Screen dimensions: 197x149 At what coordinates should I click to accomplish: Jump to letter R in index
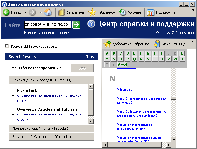141,59
